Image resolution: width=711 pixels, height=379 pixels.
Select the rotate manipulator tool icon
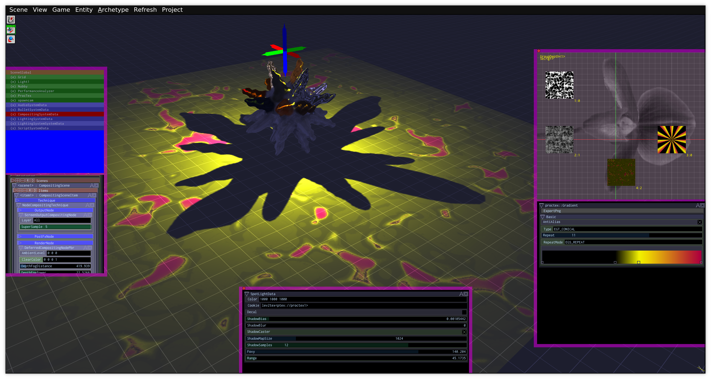[x=11, y=39]
